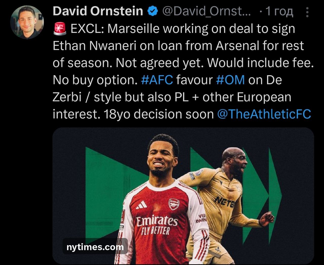Open David Ornstein's profile avatar
324x265 pixels.
(27, 22)
